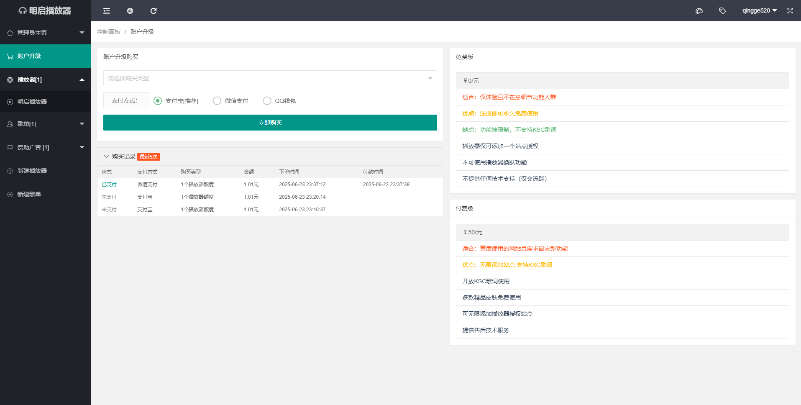
Task: Select the QQ钱包 payment radio button
Action: pyautogui.click(x=267, y=100)
